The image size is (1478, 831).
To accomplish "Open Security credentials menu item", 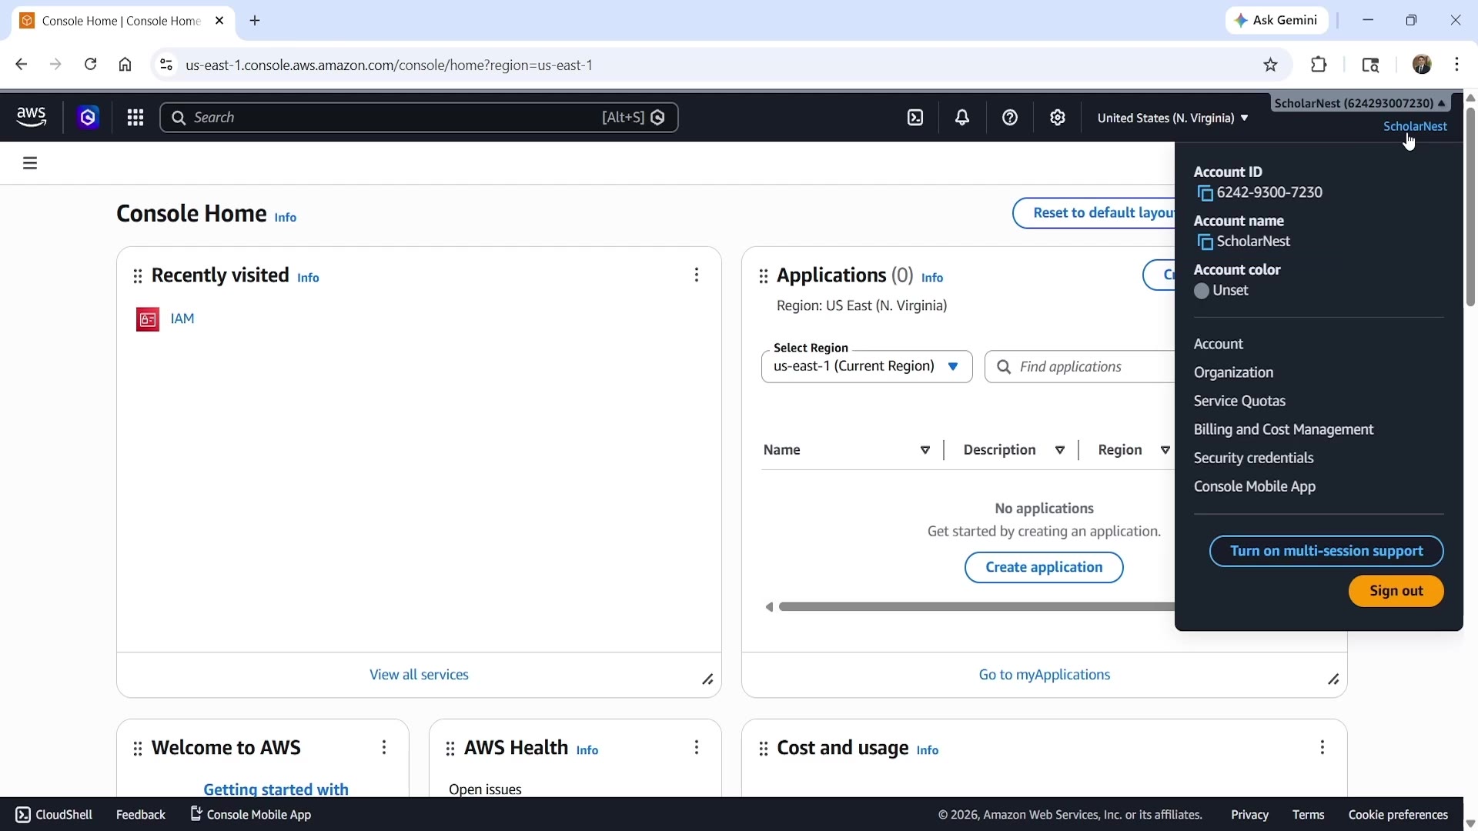I will pyautogui.click(x=1253, y=458).
